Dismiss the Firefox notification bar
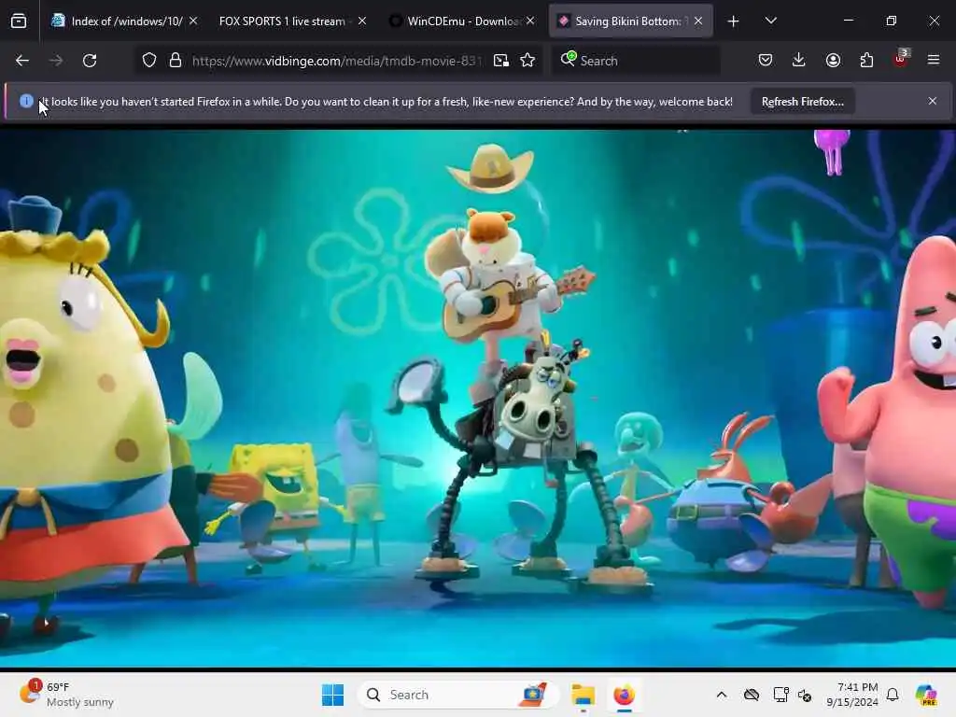The height and width of the screenshot is (717, 956). click(x=933, y=101)
